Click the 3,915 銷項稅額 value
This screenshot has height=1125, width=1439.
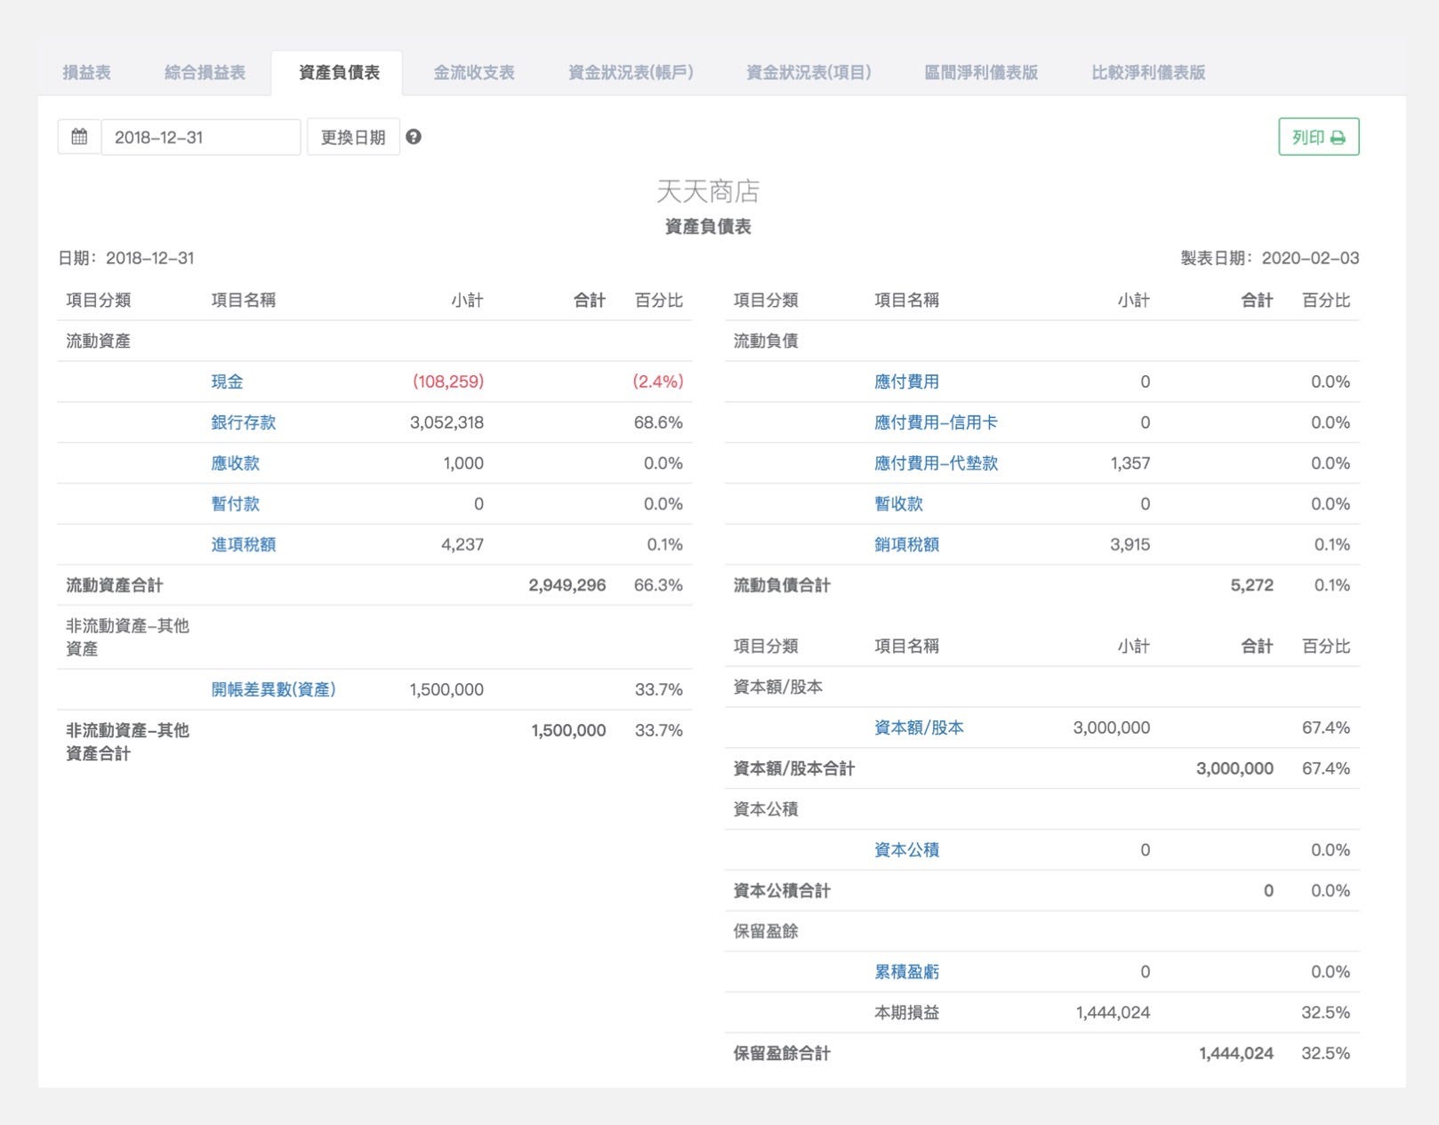click(x=1129, y=544)
